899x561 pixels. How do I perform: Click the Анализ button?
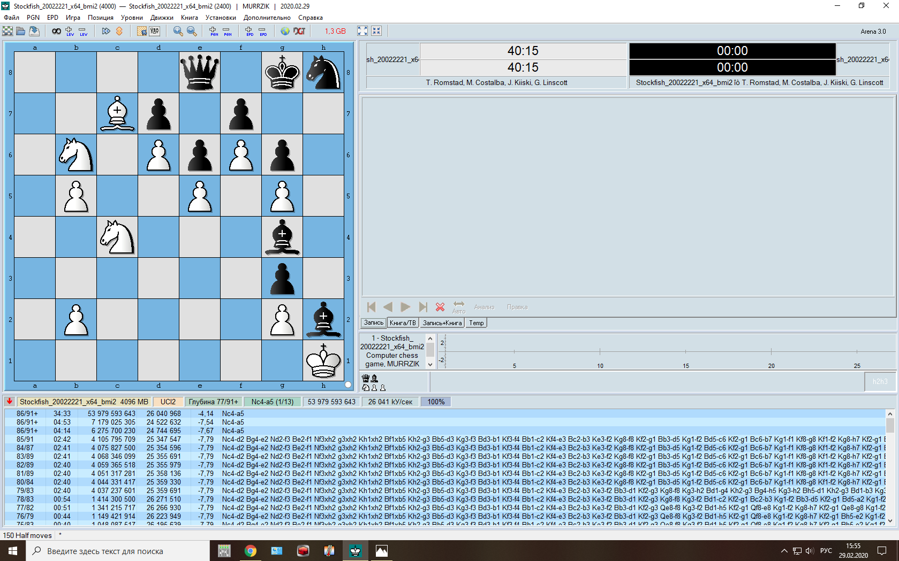(484, 307)
